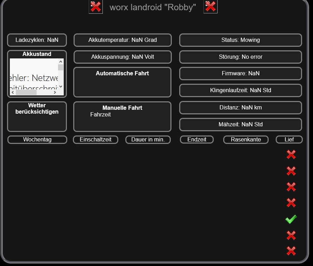Click the third red X under Lief column
This screenshot has width=313, height=266.
[x=291, y=187]
